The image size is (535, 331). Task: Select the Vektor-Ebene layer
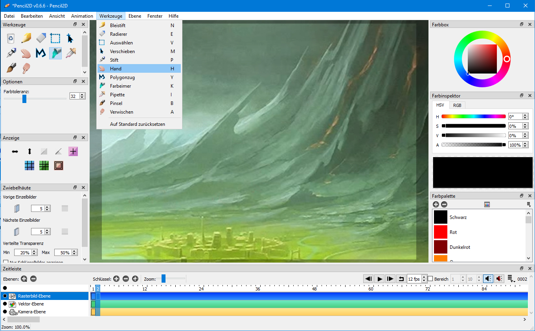44,304
